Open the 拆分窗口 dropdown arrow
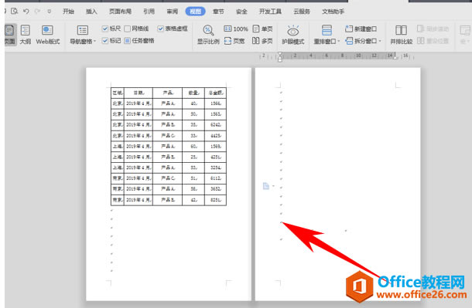This screenshot has width=472, height=308. 380,41
